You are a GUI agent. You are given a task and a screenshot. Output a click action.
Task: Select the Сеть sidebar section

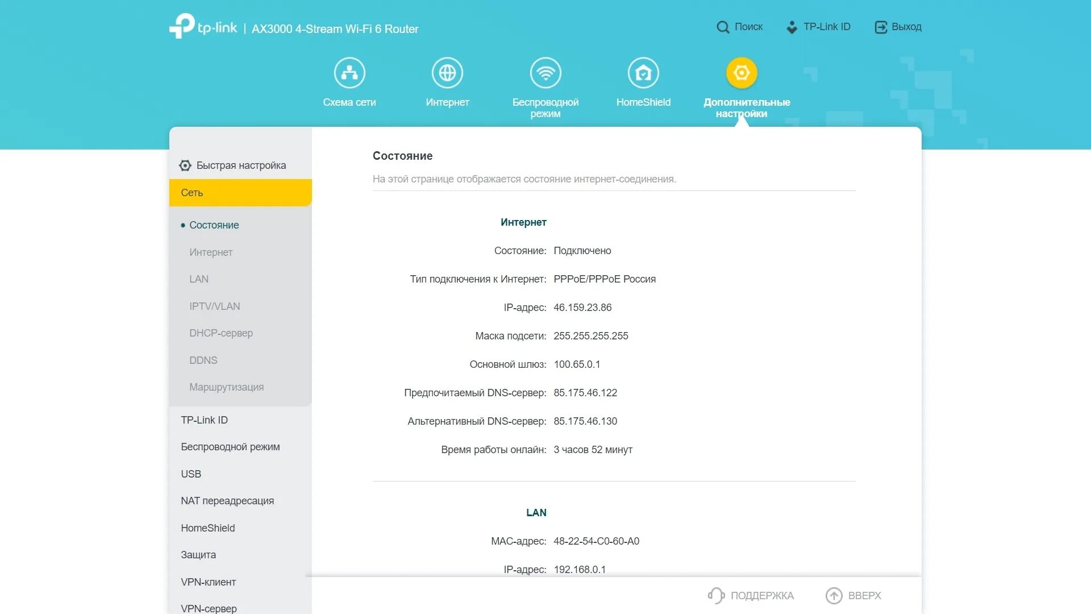coord(240,193)
